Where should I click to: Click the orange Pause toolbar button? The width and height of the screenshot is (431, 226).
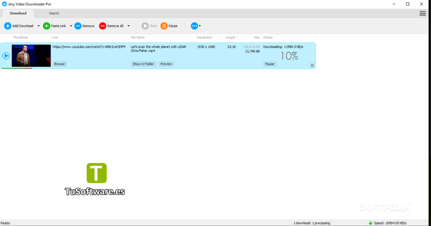click(169, 26)
